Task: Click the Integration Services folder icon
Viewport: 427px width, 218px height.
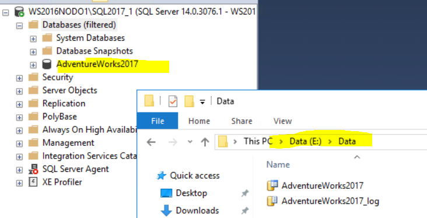Action: (33, 156)
